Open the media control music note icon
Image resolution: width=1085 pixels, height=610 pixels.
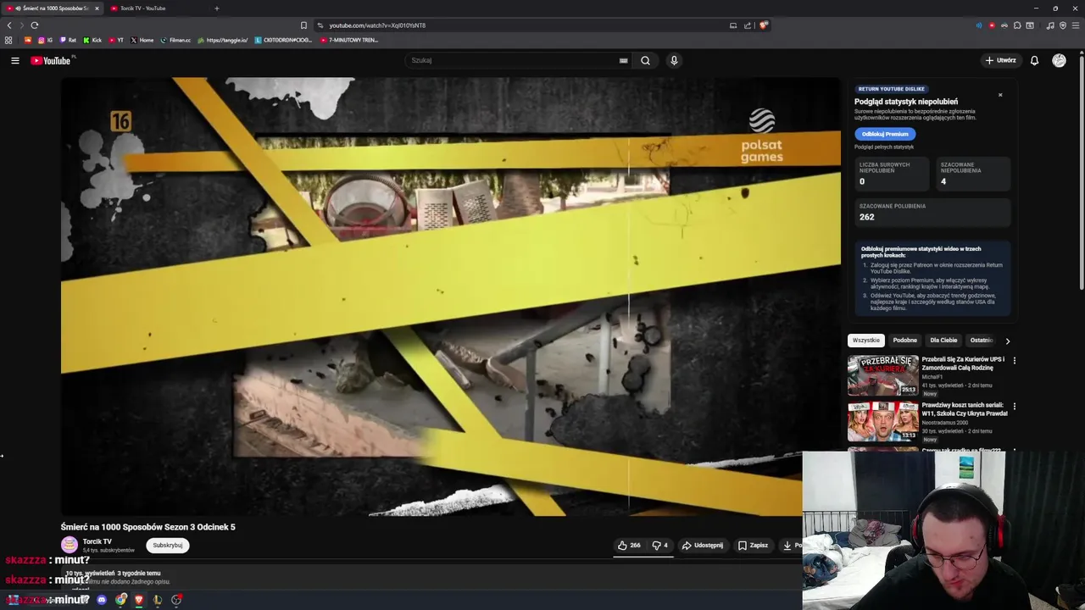[x=1050, y=25]
